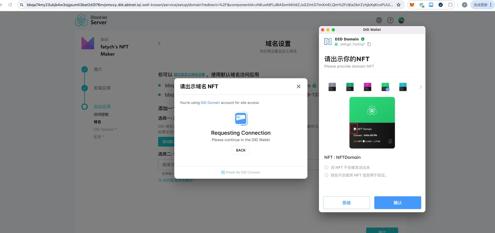
Task: Click the info icon beside 该 NFT 不会被发送出去
Action: (x=326, y=167)
